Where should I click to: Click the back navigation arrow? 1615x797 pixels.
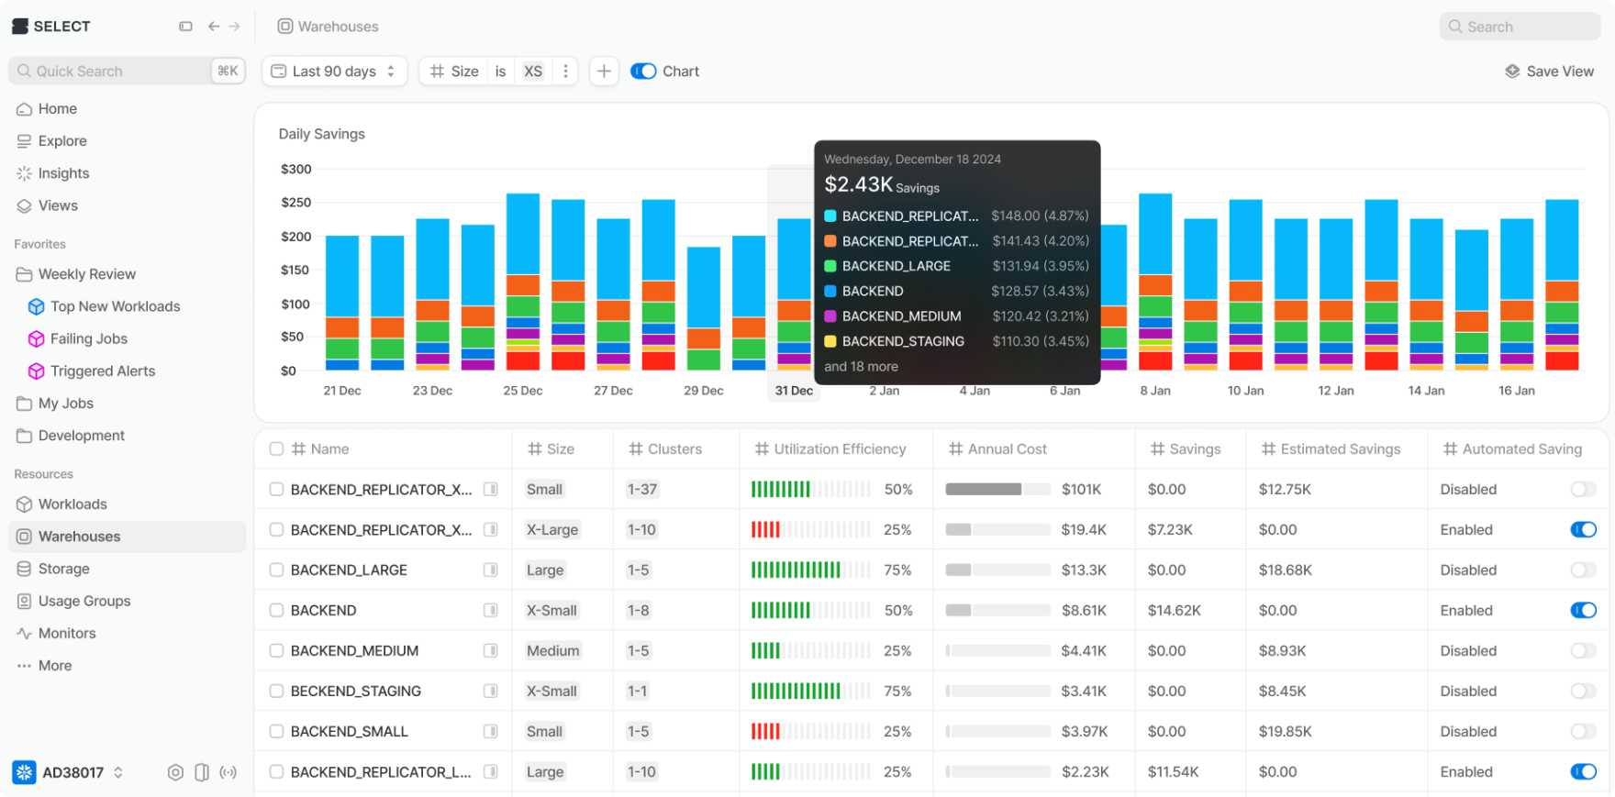click(x=214, y=27)
